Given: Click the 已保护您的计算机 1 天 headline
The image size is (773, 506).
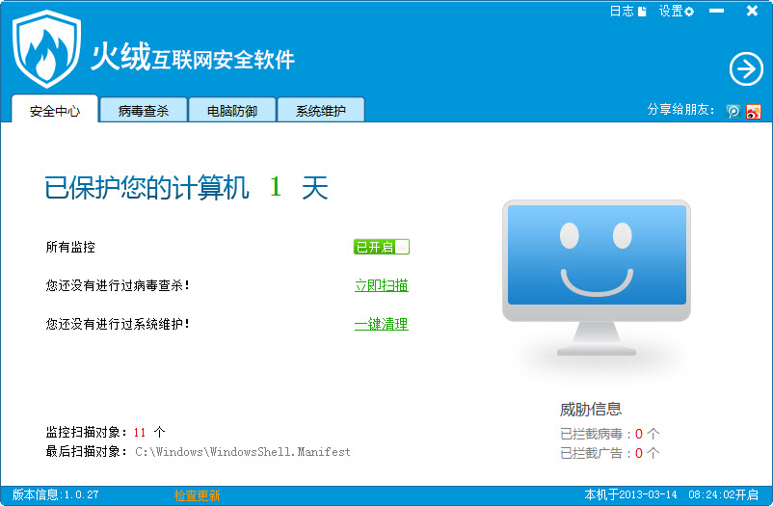Looking at the screenshot, I should click(186, 188).
